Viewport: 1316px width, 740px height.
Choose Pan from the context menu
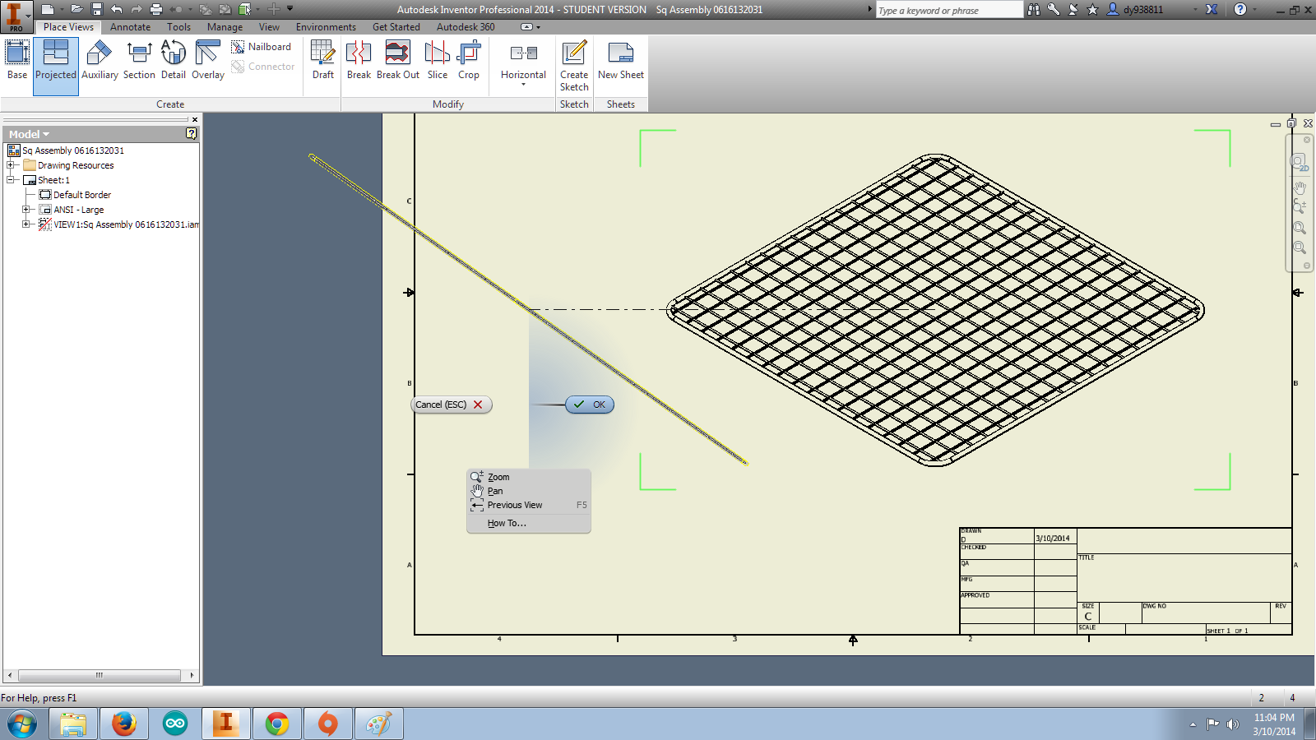click(495, 491)
